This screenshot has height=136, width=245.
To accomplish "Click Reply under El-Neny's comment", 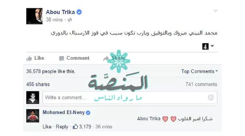I will click(62, 127).
